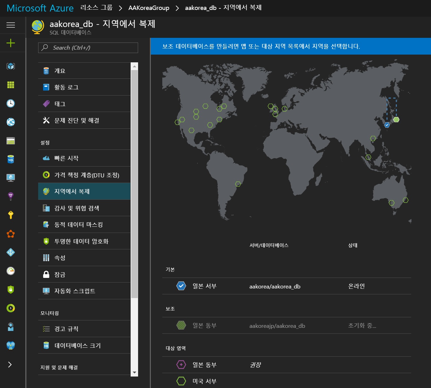The height and width of the screenshot is (388, 431).
Task: Click the blue info banner message
Action: pos(291,46)
